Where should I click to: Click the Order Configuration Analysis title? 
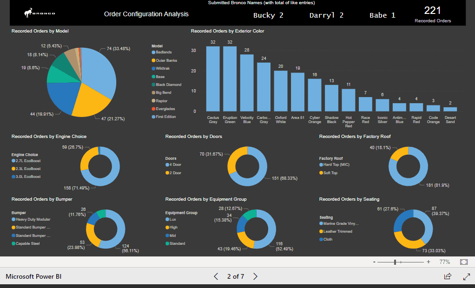(x=146, y=14)
